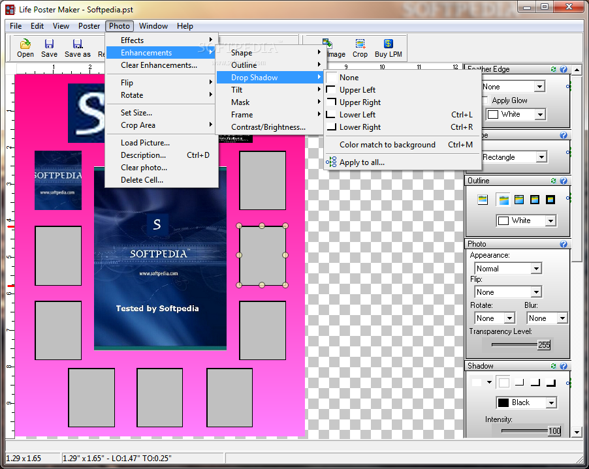Select the thin black outline style icon
Viewport: 589px width, 469px height.
(519, 200)
